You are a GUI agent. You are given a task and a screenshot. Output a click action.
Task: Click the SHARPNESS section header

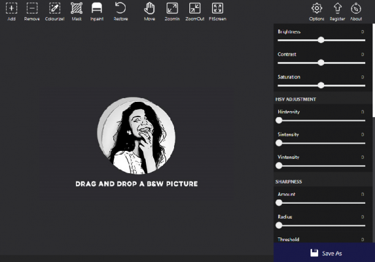coord(289,182)
